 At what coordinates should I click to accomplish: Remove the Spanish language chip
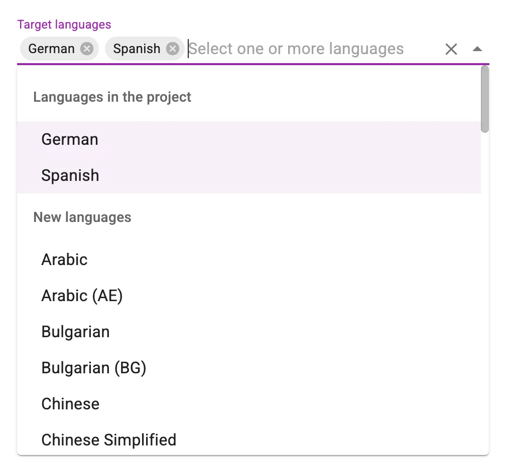pos(172,49)
